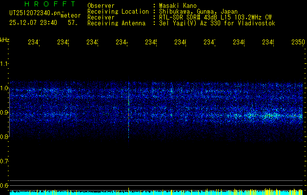Image resolution: width=307 pixels, height=195 pixels.
Task: Select the text Shibukawa, Gunma, Japan
Action: [198, 12]
